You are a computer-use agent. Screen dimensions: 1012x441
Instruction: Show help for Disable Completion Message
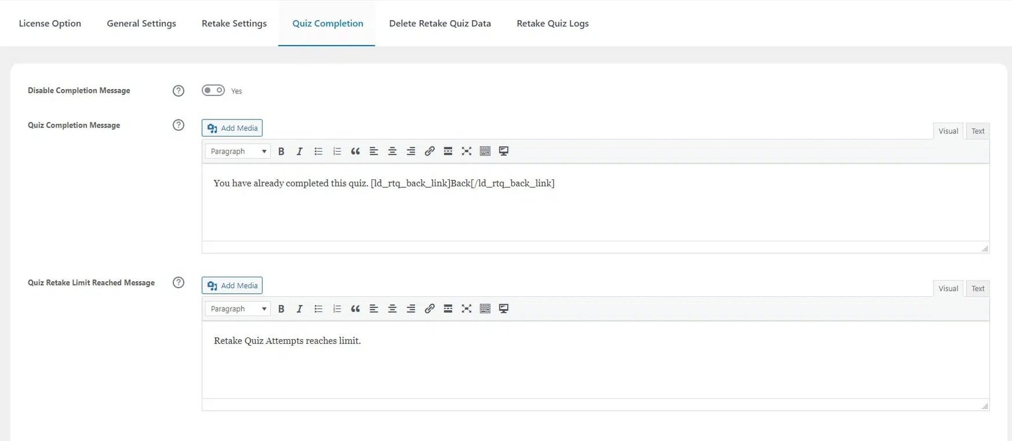[178, 90]
